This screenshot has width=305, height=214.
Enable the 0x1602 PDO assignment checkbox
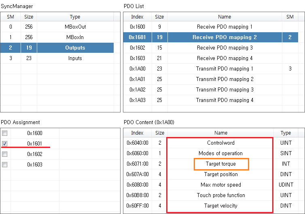[x=5, y=154]
